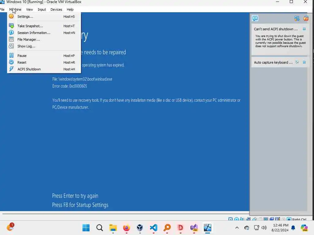
Task: Close the open Machine menu
Action: (x=15, y=9)
